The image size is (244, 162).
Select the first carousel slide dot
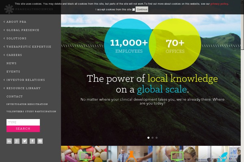(148, 138)
